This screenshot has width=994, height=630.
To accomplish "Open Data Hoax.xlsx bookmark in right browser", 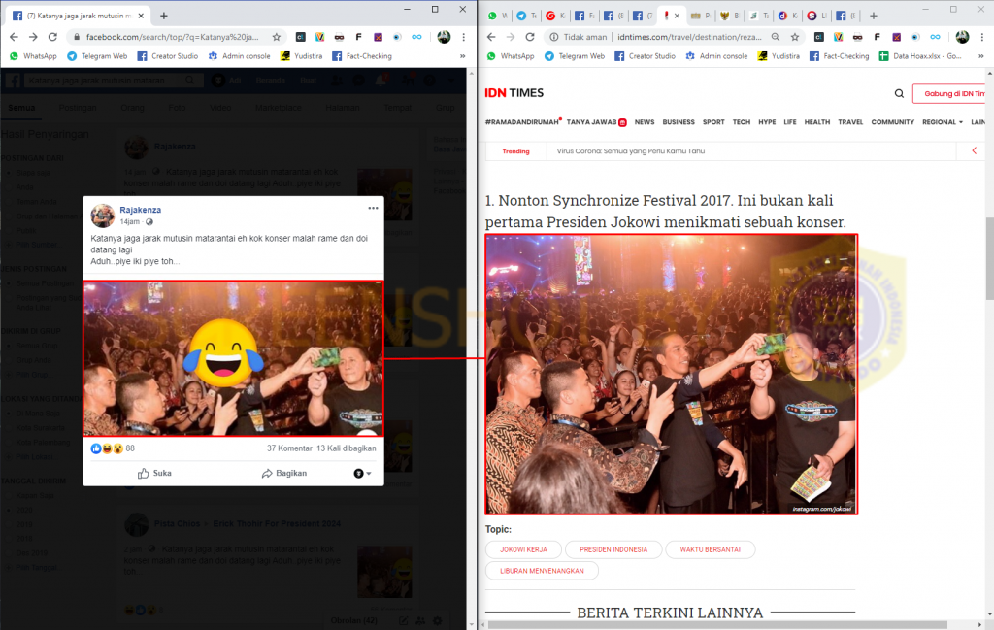I will [x=921, y=56].
